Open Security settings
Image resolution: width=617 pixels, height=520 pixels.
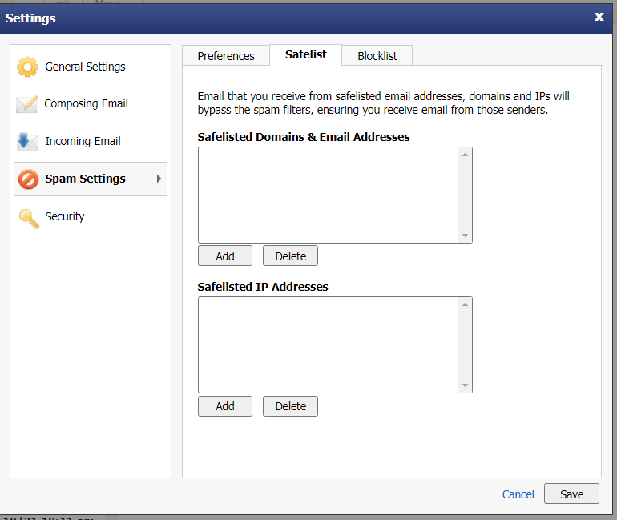[x=65, y=216]
